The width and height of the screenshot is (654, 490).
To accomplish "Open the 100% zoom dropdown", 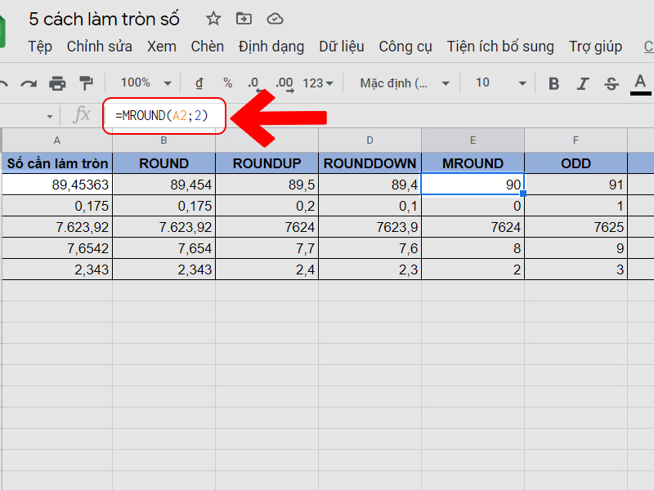I will tap(146, 83).
